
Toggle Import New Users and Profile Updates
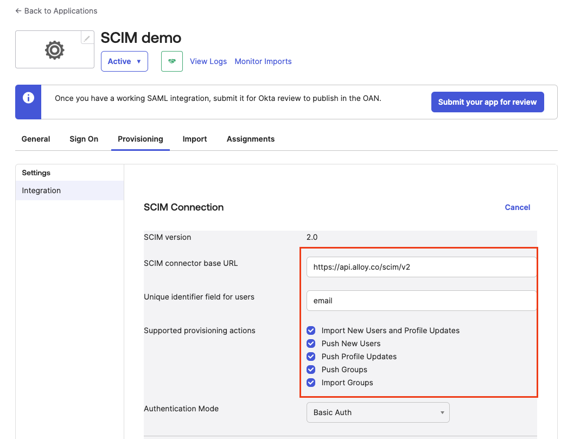point(311,330)
